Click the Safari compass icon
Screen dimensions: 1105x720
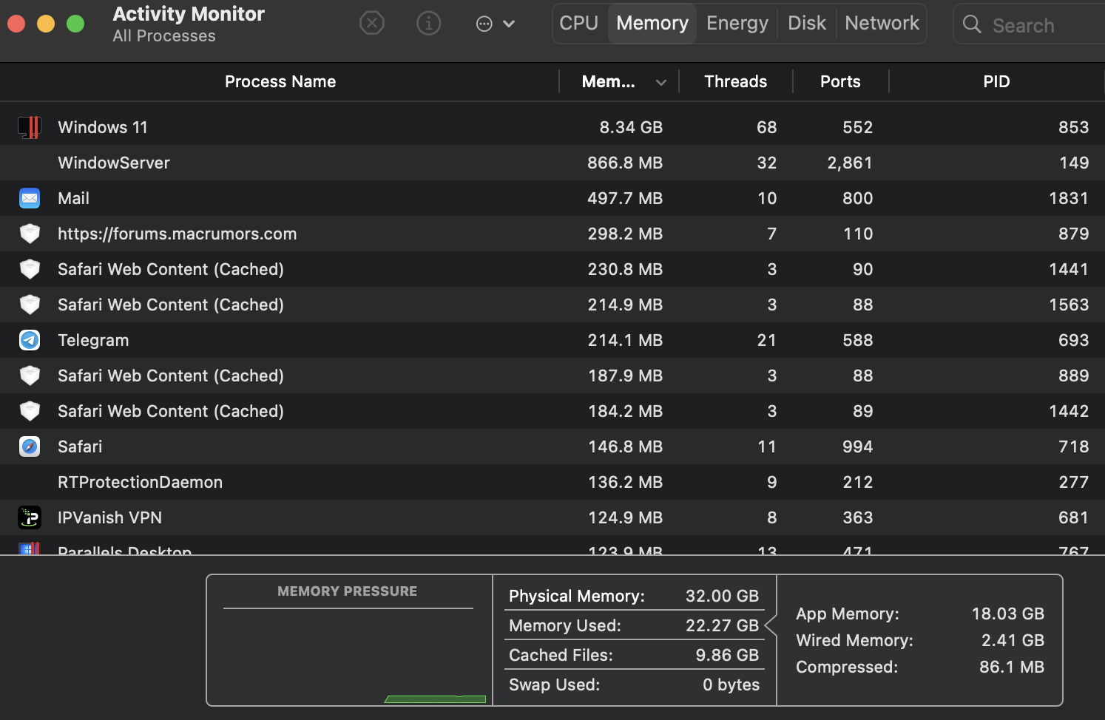point(30,446)
